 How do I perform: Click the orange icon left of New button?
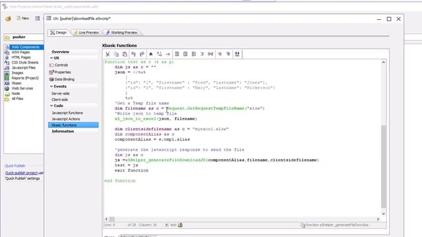pyautogui.click(x=8, y=18)
